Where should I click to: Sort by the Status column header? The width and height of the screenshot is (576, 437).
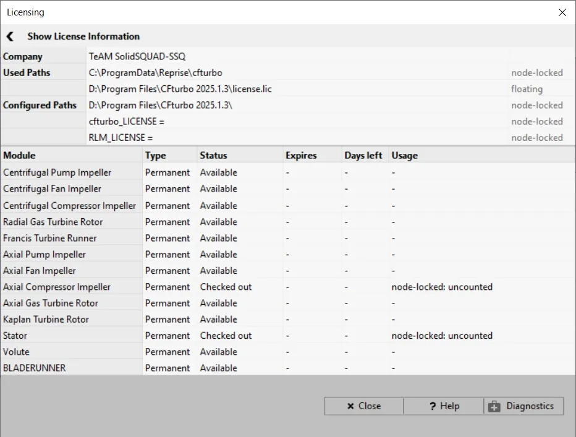pos(240,156)
